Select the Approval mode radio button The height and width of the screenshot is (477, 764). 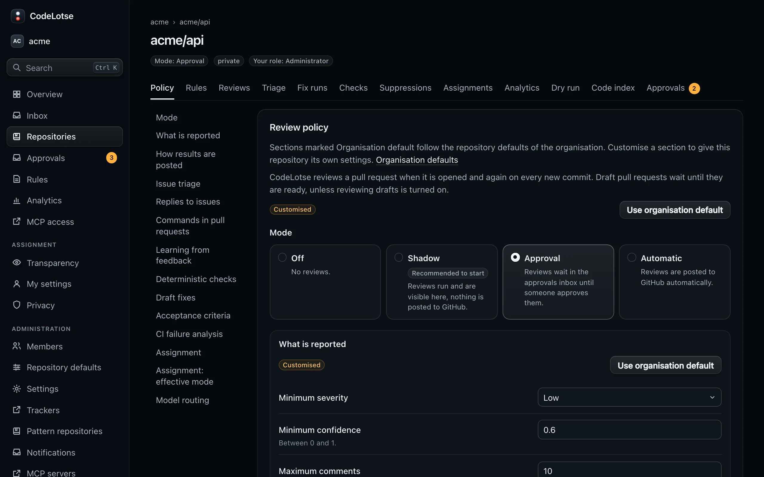pos(515,257)
